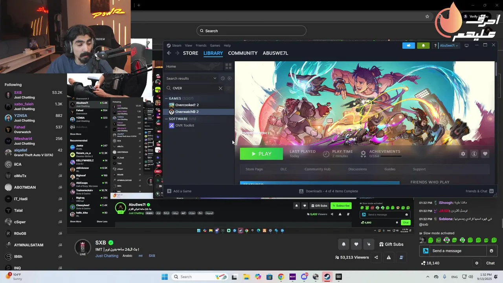Image resolution: width=503 pixels, height=283 pixels.
Task: Show Overwatch 2 game info
Action: tap(474, 154)
